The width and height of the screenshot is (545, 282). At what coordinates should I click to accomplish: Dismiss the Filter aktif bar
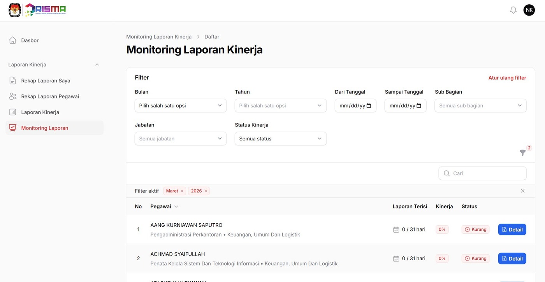[x=522, y=191]
